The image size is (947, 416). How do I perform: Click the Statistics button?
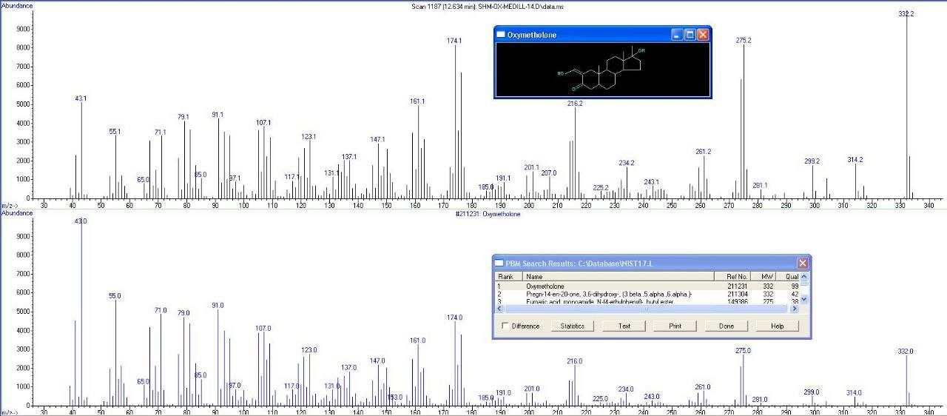click(573, 326)
